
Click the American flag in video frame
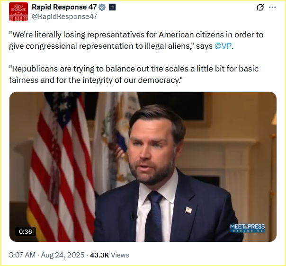(60, 167)
